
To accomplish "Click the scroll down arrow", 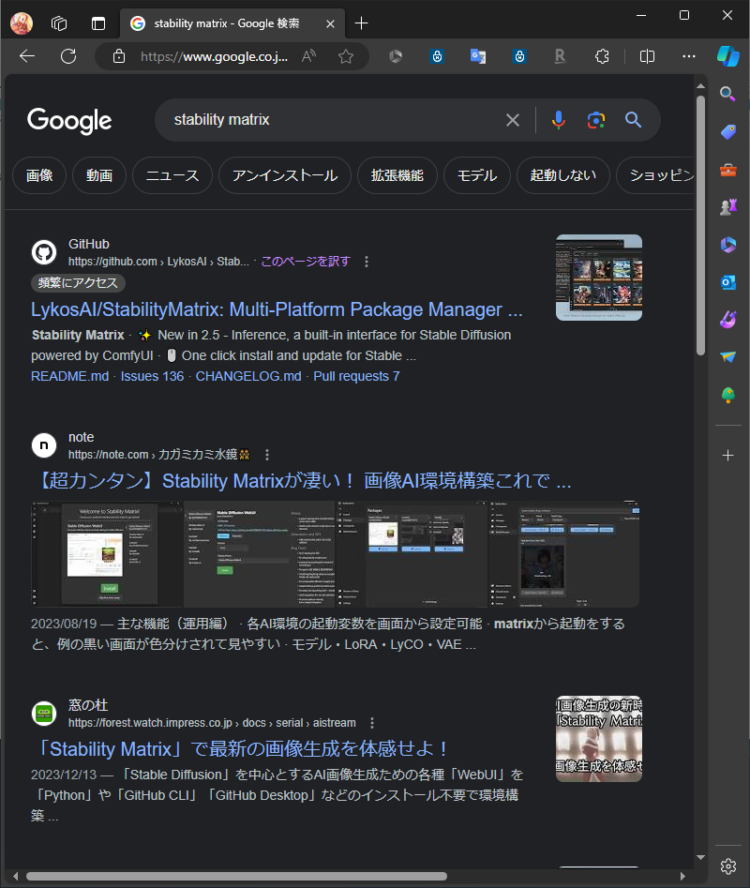I will click(x=700, y=857).
